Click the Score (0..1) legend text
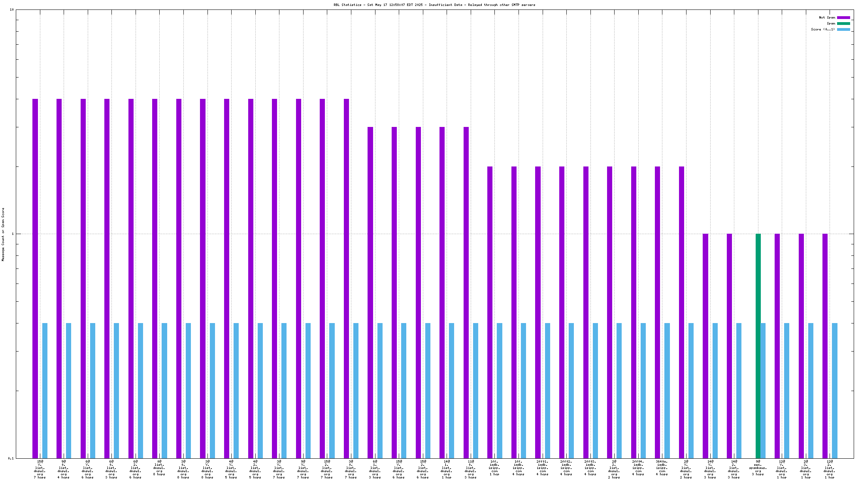 pos(823,29)
